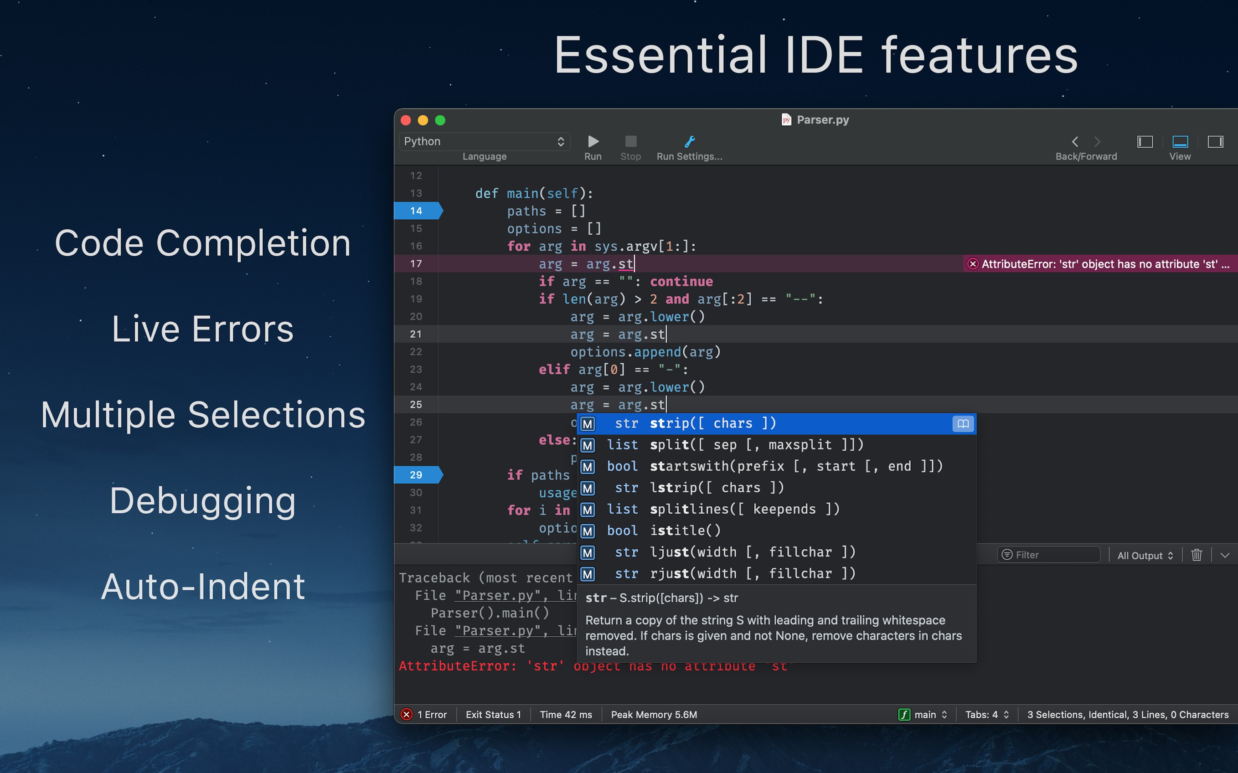Select line number 17 in the gutter
This screenshot has height=773, width=1238.
pos(416,263)
